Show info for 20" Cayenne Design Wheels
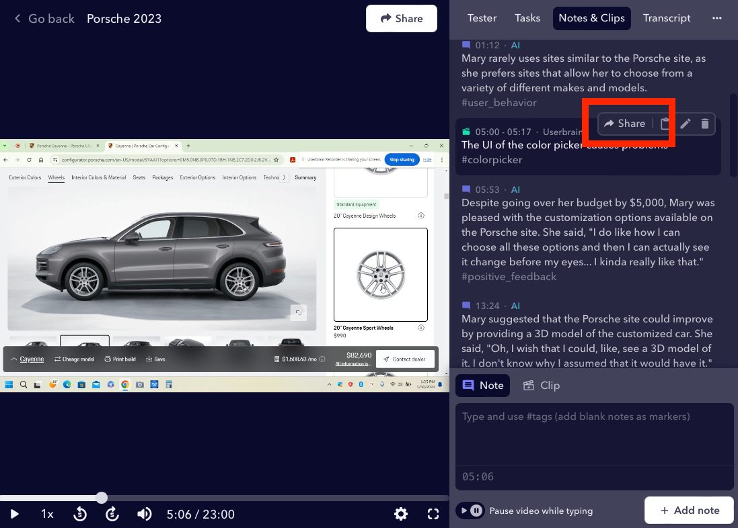The image size is (738, 528). point(420,216)
